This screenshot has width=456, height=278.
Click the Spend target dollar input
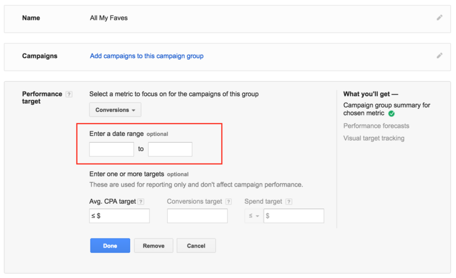(294, 215)
